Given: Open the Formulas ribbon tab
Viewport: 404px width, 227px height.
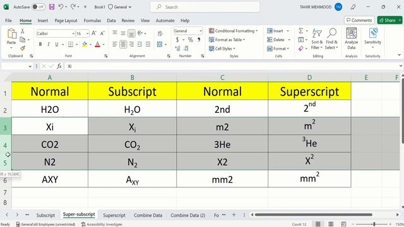Looking at the screenshot, I should [x=92, y=20].
